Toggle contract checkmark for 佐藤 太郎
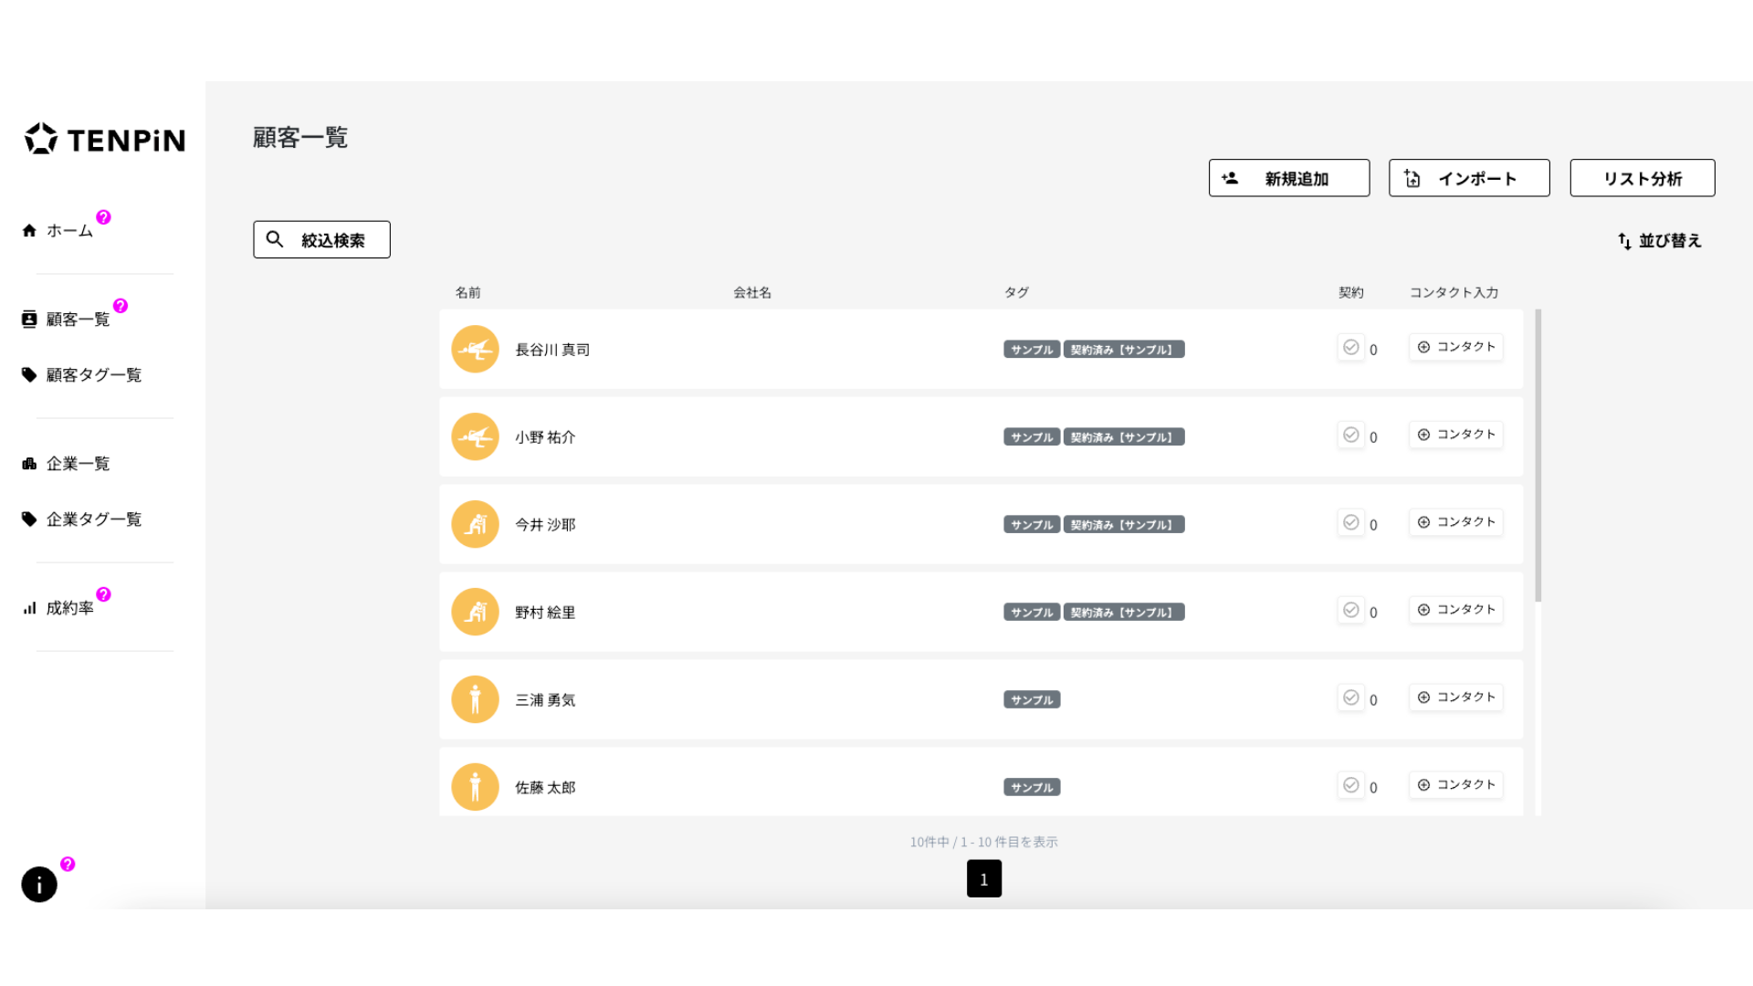The width and height of the screenshot is (1753, 986). (x=1350, y=785)
